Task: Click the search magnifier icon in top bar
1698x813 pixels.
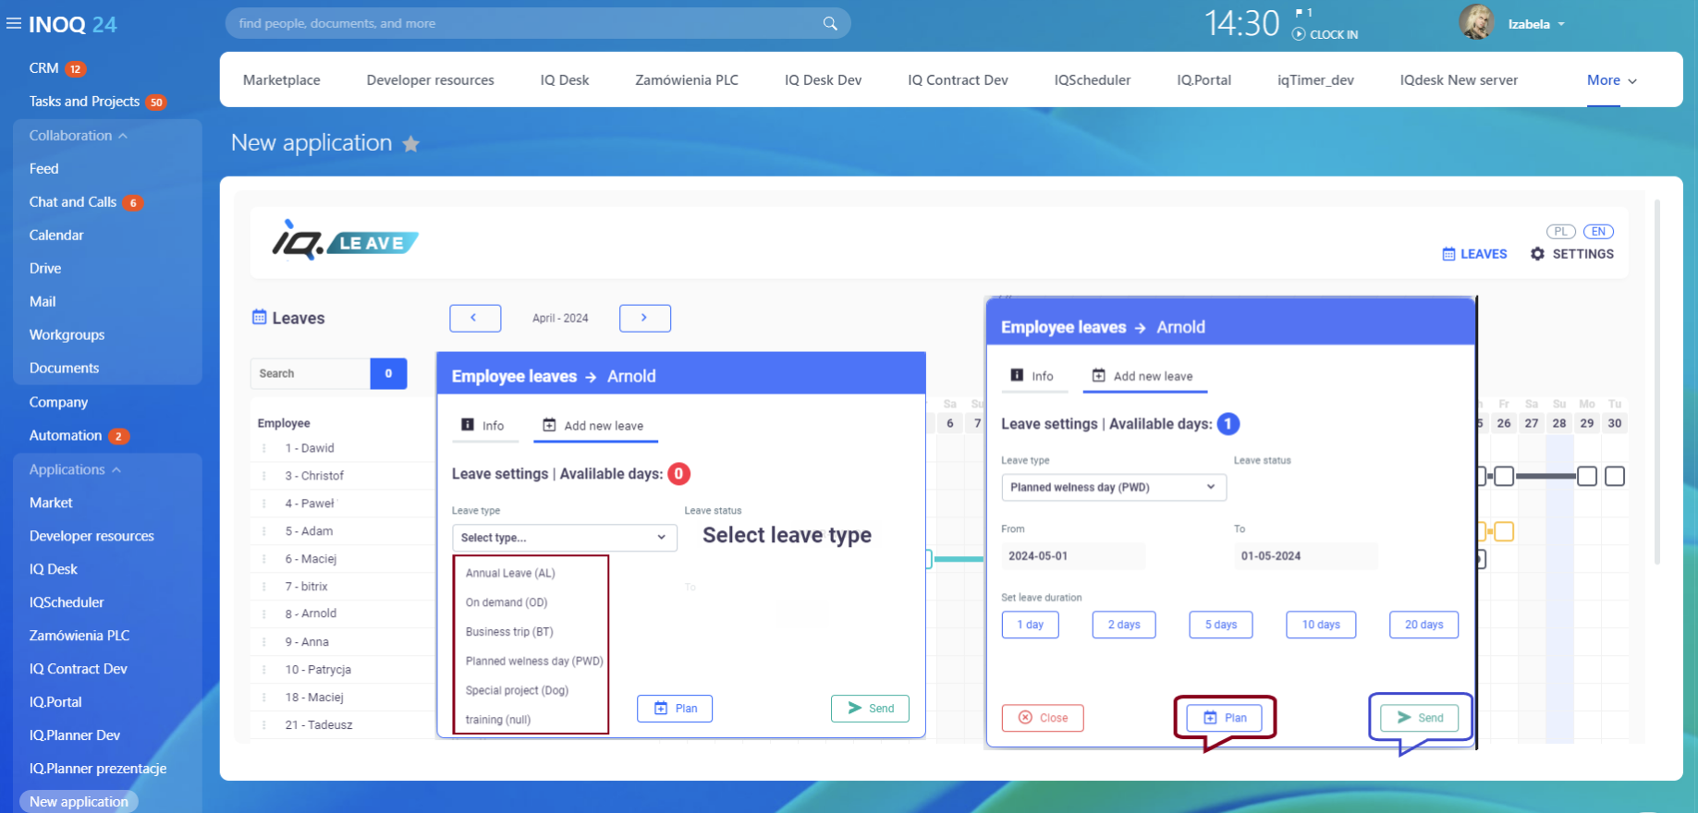Action: tap(830, 24)
